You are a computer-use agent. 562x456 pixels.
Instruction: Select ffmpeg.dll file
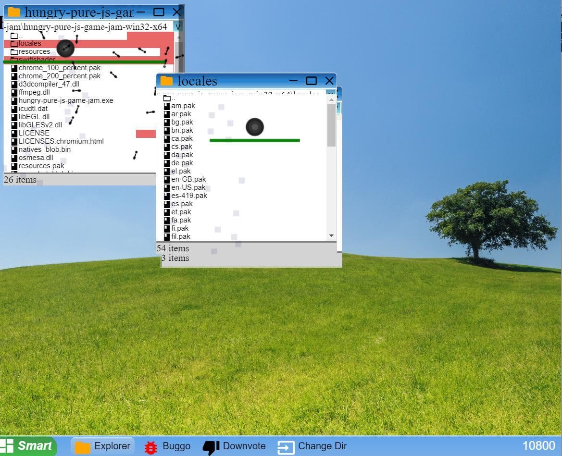tap(30, 93)
